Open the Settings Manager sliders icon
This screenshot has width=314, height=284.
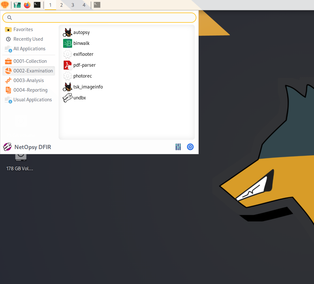(178, 147)
